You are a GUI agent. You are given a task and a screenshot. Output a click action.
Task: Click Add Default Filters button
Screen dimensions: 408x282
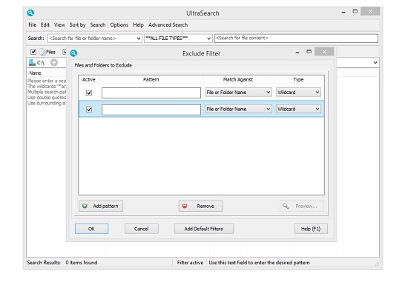click(x=204, y=229)
